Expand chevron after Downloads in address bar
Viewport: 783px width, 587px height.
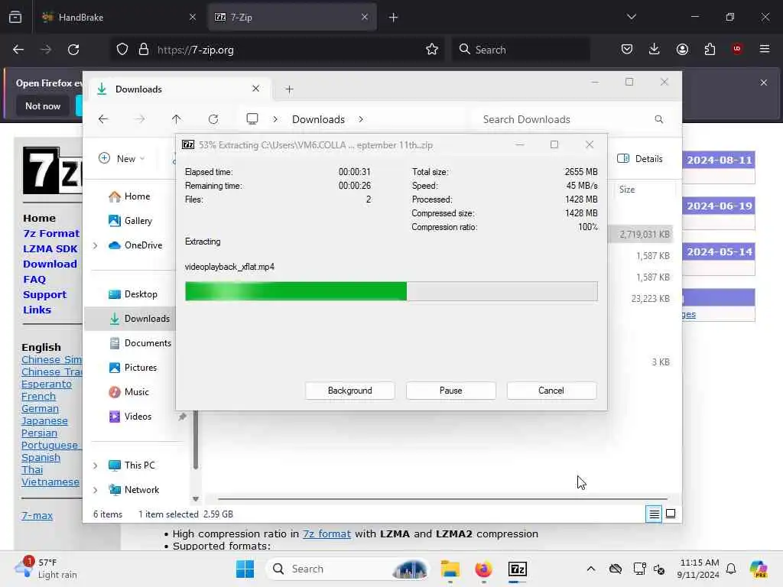(361, 119)
